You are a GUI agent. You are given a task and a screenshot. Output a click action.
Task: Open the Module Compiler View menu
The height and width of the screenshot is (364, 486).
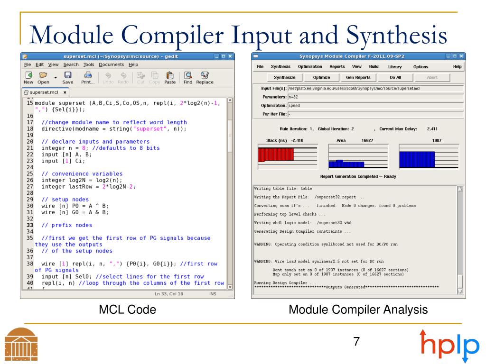click(357, 66)
